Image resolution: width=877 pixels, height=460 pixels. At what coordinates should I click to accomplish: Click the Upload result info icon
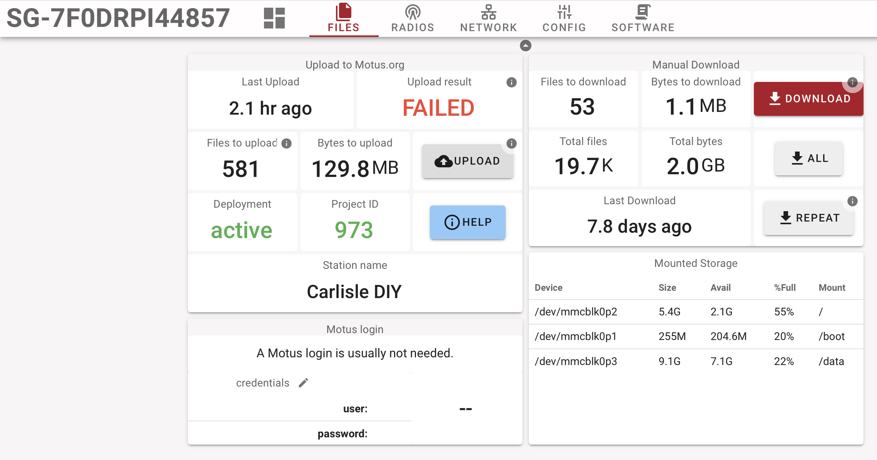511,82
